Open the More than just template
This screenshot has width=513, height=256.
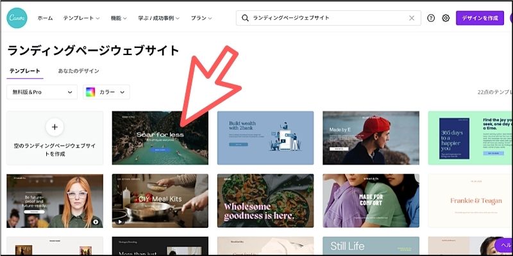pos(160,246)
